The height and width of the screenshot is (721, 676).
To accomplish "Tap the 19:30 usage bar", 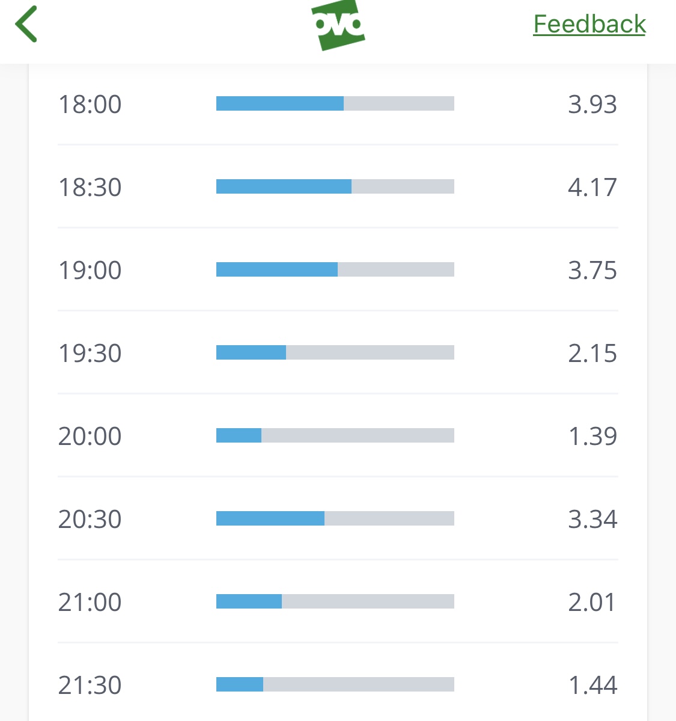I will tap(335, 352).
